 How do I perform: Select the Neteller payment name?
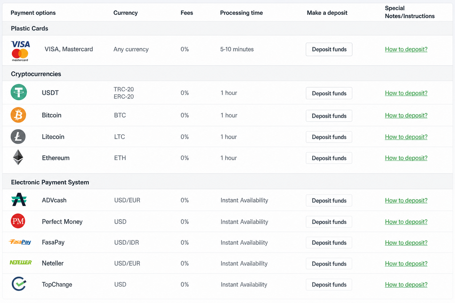coord(53,263)
